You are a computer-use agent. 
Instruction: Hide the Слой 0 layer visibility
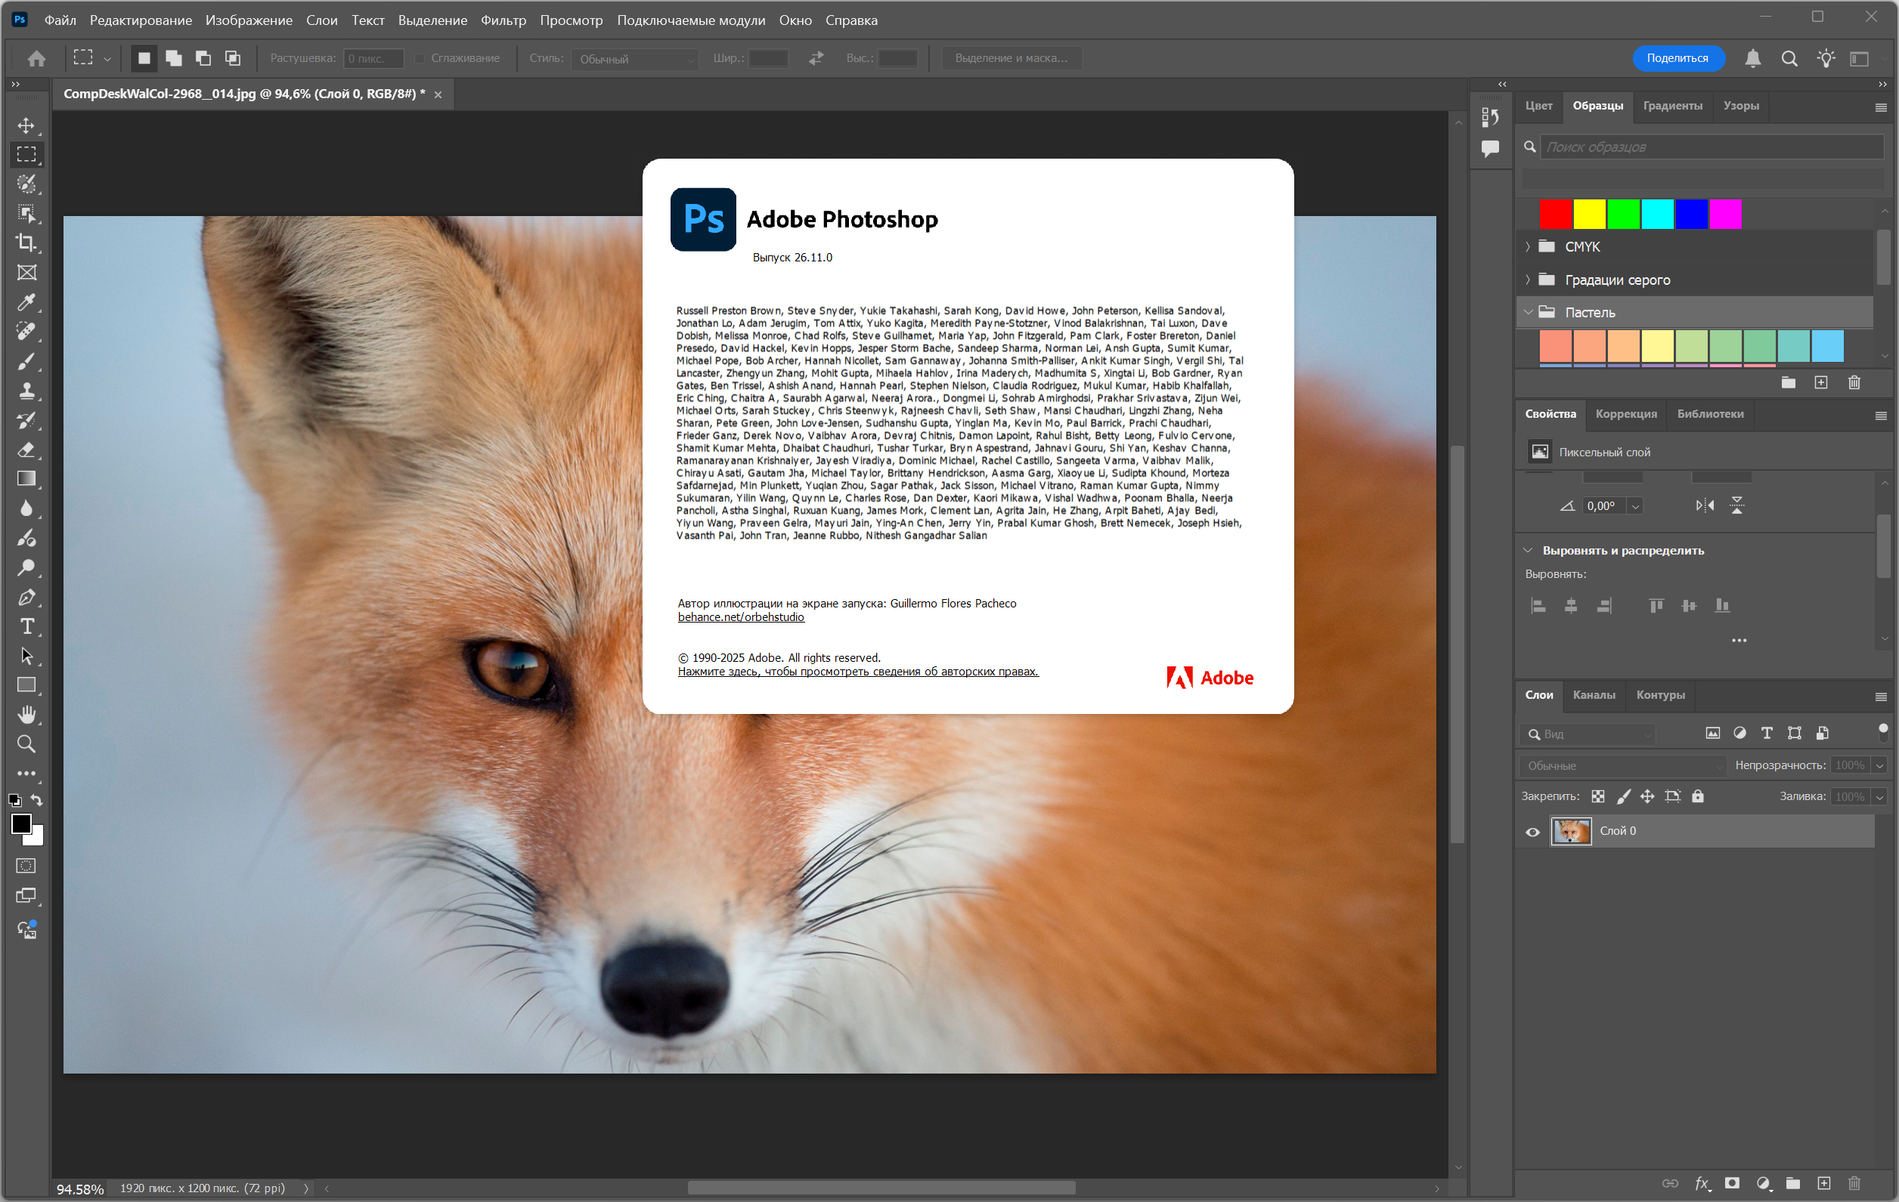coord(1532,832)
